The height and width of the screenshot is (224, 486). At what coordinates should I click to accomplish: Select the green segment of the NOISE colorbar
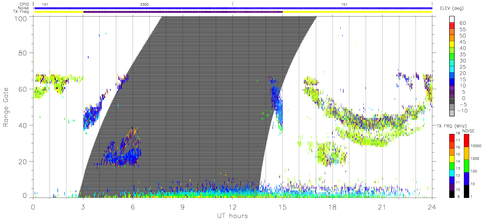point(466,166)
